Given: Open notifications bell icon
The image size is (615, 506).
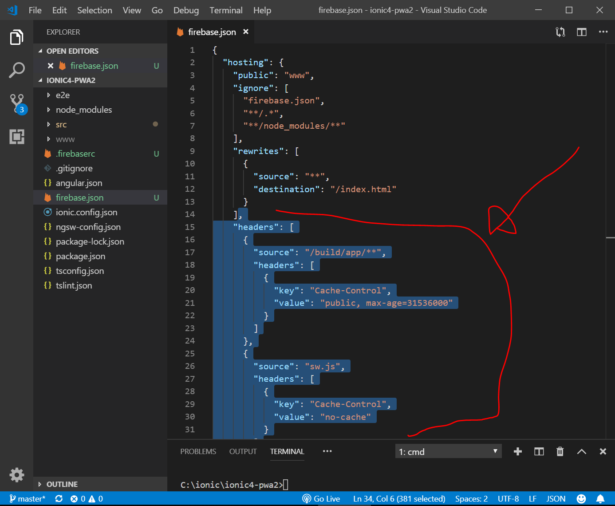Looking at the screenshot, I should (600, 499).
